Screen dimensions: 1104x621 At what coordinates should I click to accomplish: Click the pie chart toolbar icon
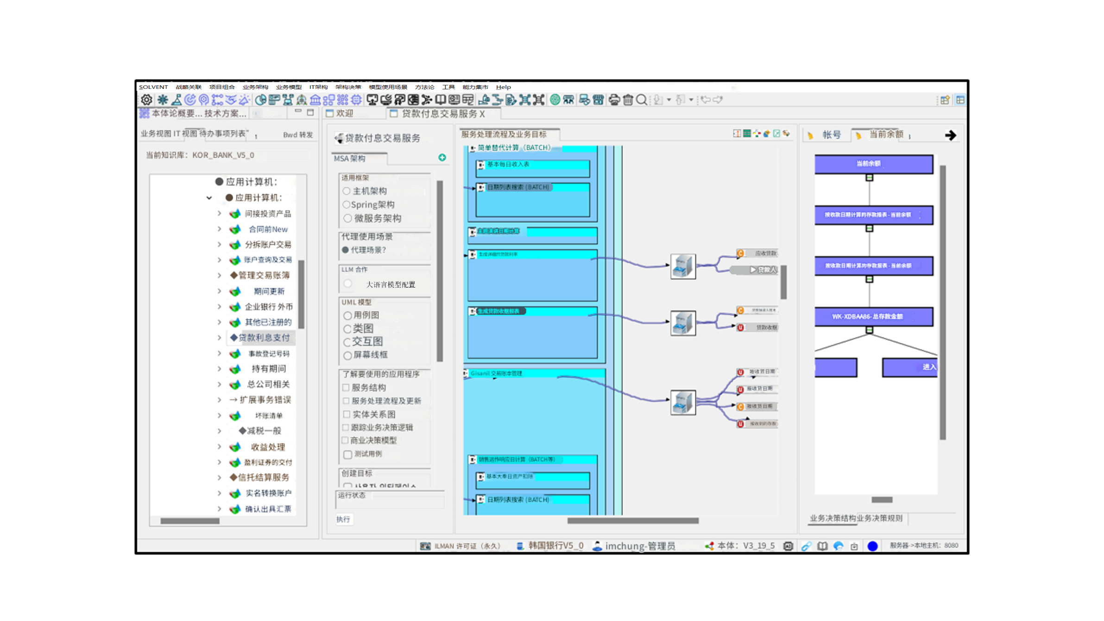tap(261, 100)
